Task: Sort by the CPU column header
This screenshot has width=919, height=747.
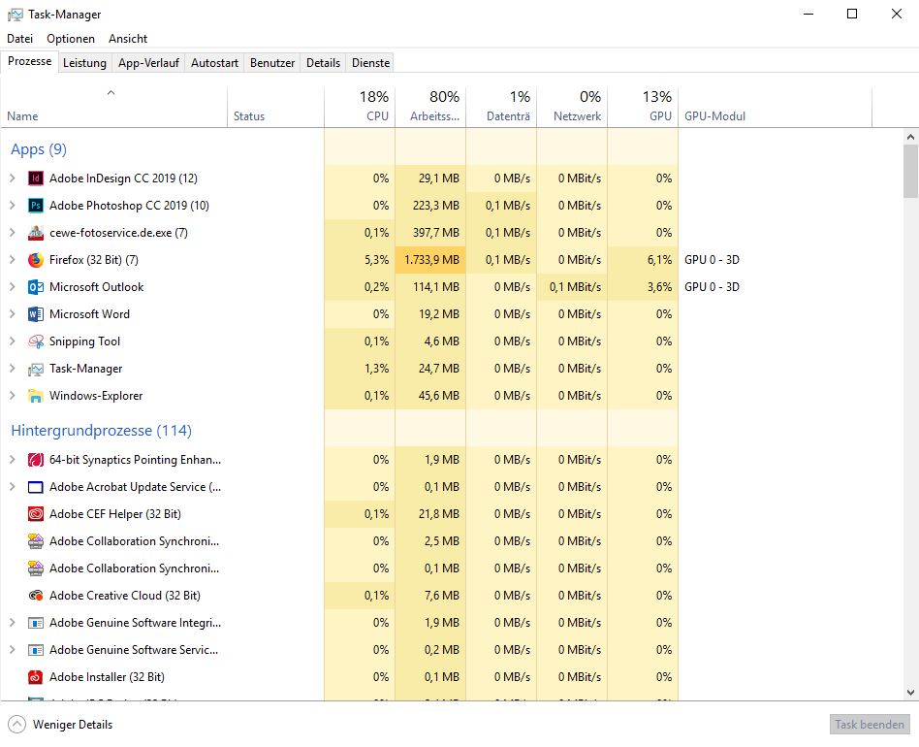Action: (x=360, y=108)
